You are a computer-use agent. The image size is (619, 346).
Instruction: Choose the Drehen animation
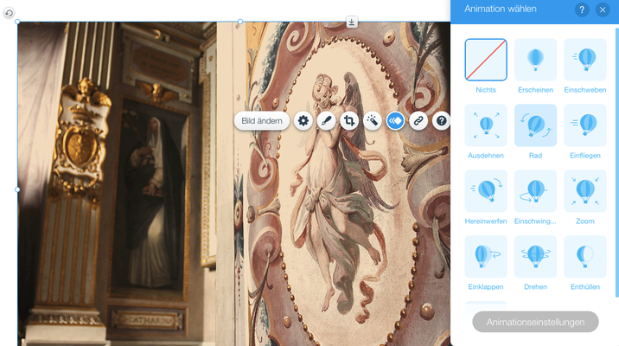tap(535, 256)
